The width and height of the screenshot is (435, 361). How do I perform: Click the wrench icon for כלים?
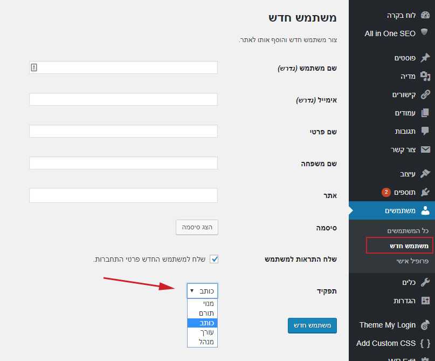(x=425, y=282)
